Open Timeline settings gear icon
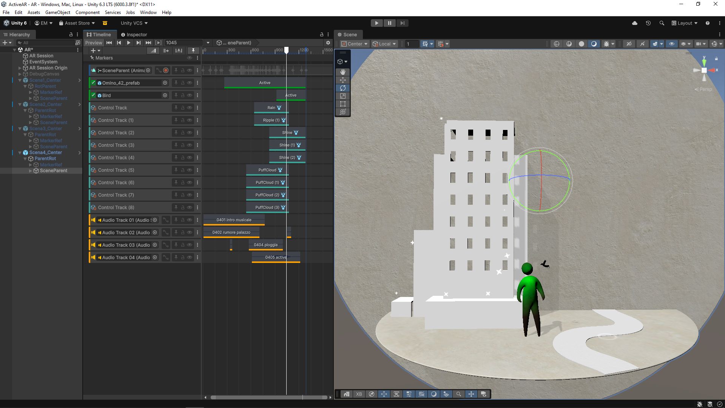Image resolution: width=725 pixels, height=408 pixels. pos(328,43)
